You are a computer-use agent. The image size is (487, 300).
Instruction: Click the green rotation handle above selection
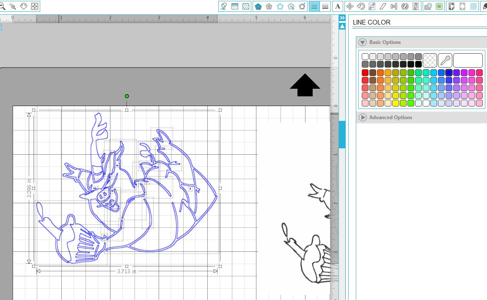(x=127, y=96)
